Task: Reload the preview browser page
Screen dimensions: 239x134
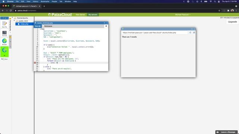Action: [190, 32]
